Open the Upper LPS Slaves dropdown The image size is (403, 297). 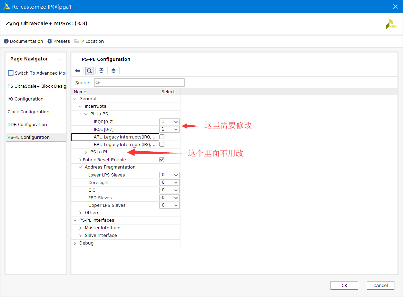(x=169, y=205)
